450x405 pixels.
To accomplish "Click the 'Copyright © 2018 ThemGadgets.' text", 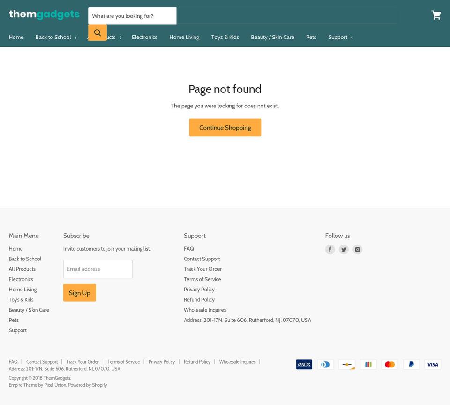I will pos(40,378).
